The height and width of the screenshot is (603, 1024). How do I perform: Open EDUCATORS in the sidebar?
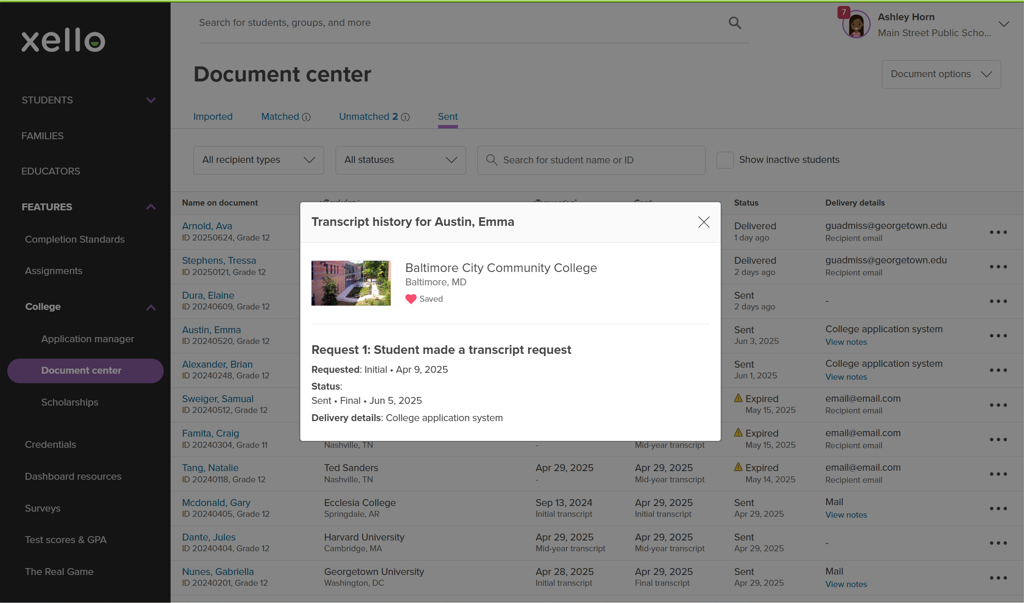coord(51,171)
